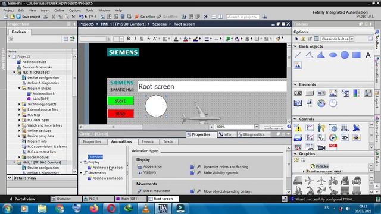The height and width of the screenshot is (214, 381).
Task: Open the zoom 100% dropdown
Action: (257, 127)
